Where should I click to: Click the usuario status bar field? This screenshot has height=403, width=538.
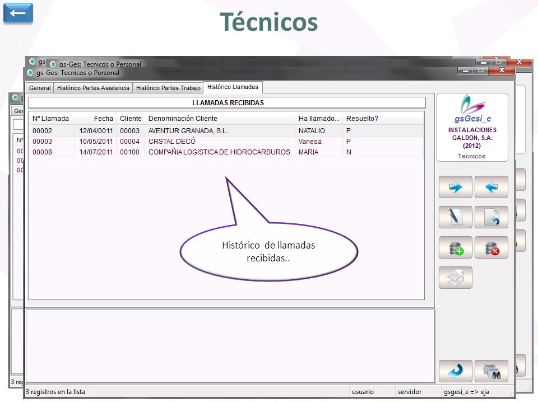pos(363,392)
